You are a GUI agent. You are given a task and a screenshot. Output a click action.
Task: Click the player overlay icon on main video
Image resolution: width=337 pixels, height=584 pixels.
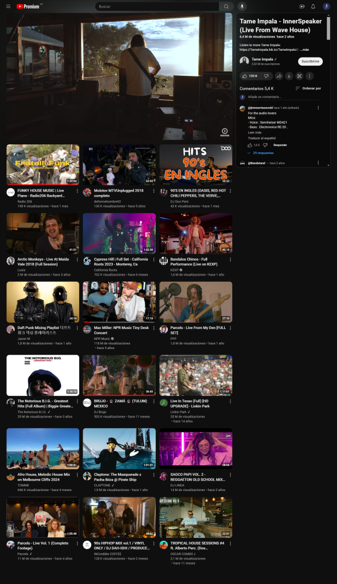pos(225,132)
